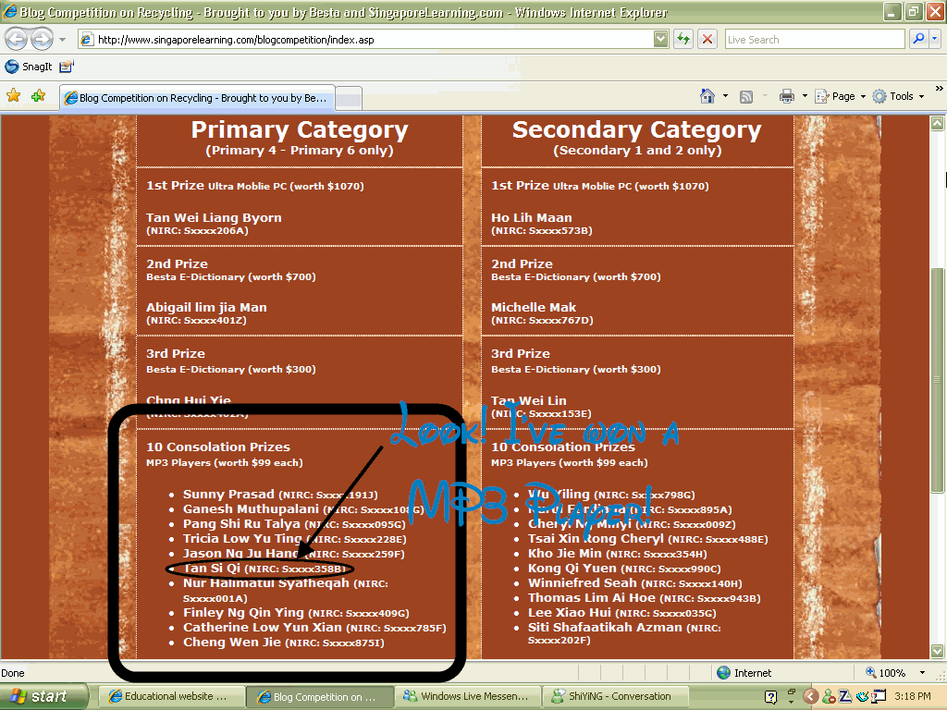
Task: Click winner name Abigail lim jia Man
Action: [206, 307]
